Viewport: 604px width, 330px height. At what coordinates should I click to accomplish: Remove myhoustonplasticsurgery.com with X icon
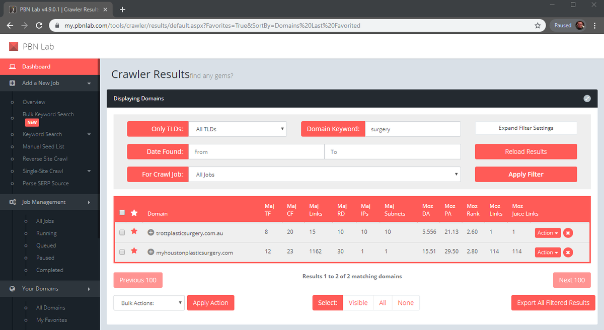568,253
